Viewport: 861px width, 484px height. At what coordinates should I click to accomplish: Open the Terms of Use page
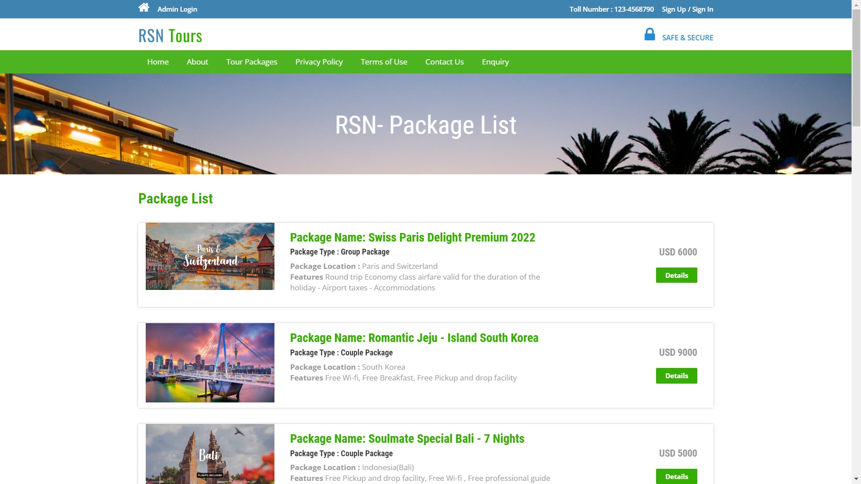tap(384, 61)
